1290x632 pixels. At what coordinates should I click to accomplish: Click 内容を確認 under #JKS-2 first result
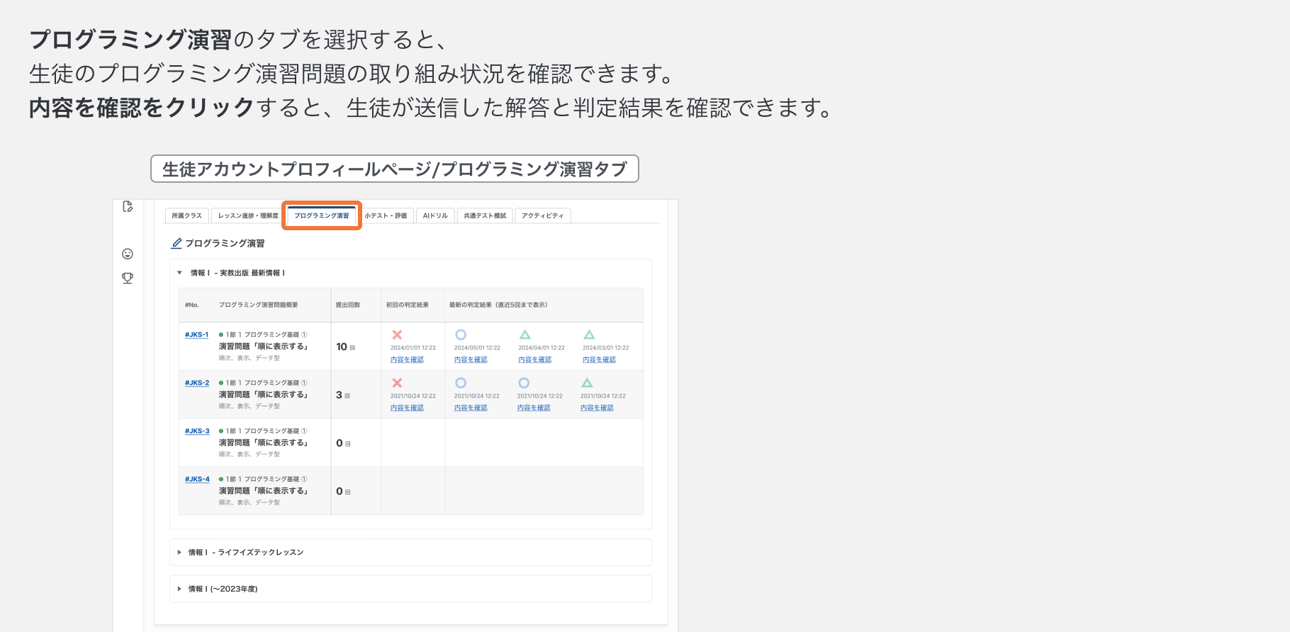click(407, 408)
